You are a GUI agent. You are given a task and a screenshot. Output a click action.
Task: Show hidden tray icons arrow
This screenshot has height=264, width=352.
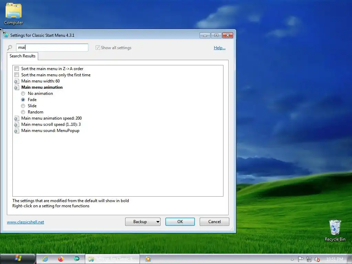click(292, 259)
